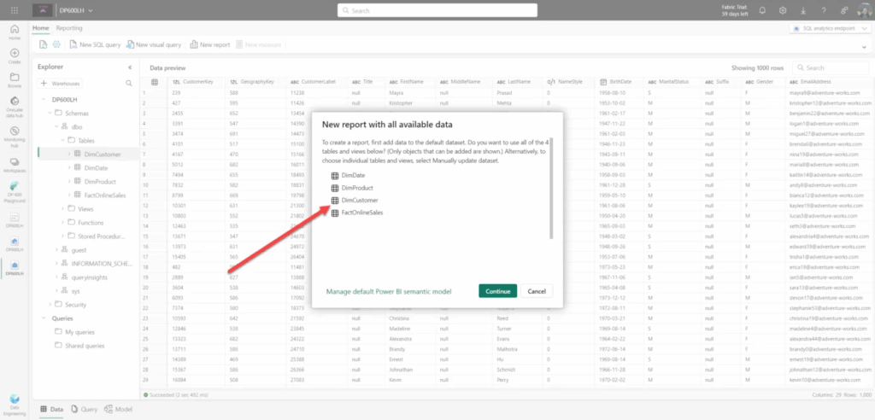This screenshot has height=420, width=875.
Task: Open notifications bell icon
Action: pyautogui.click(x=762, y=10)
